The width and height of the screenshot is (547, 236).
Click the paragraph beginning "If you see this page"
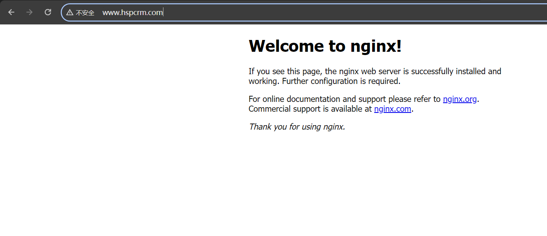[x=375, y=76]
